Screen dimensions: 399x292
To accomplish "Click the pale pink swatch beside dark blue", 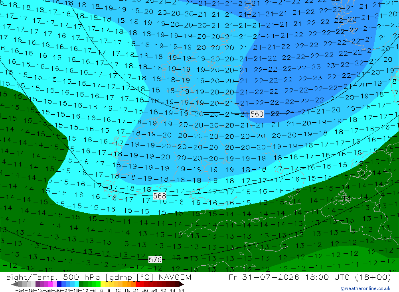I will 54,284.
